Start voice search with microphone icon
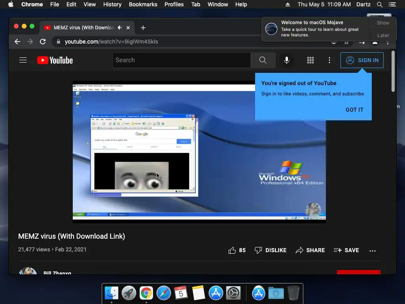The image size is (405, 304). (286, 60)
